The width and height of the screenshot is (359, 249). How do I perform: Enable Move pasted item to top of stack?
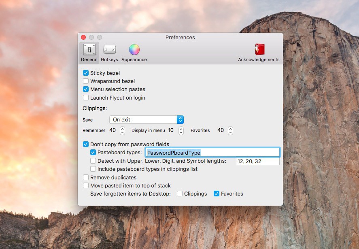86,185
